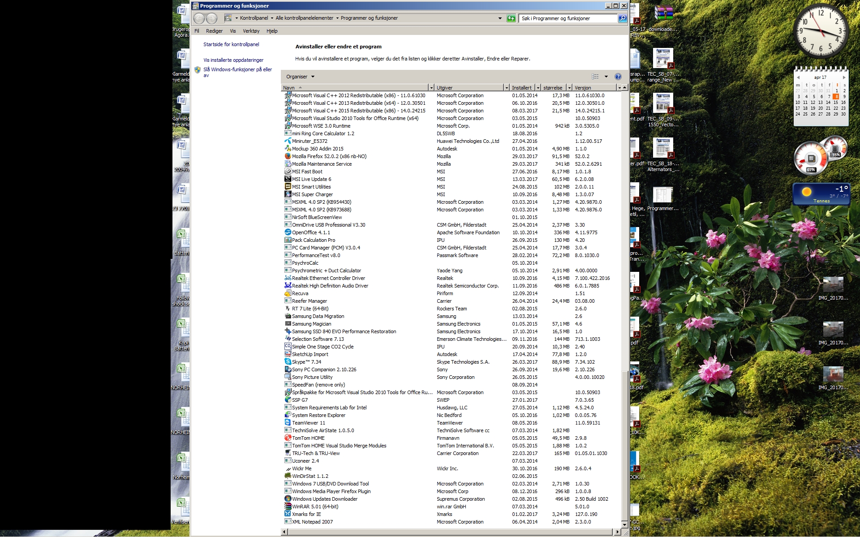
Task: Click the Mozilla Firefox program icon
Action: point(288,156)
